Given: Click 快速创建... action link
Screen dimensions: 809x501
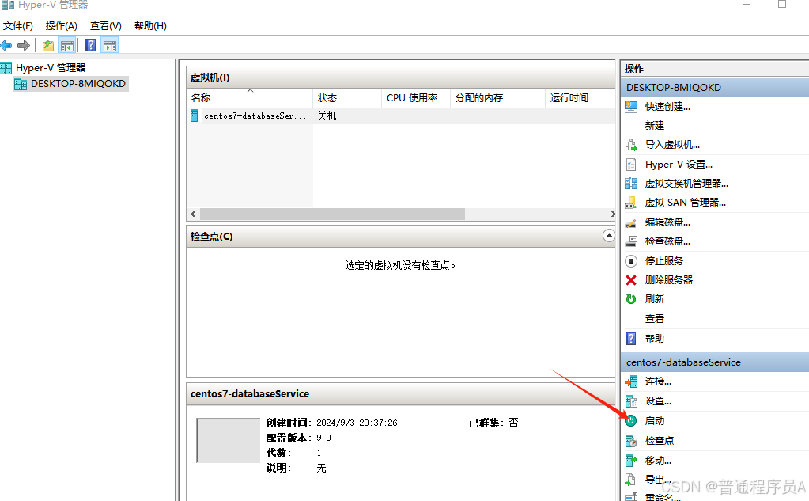Looking at the screenshot, I should 667,106.
